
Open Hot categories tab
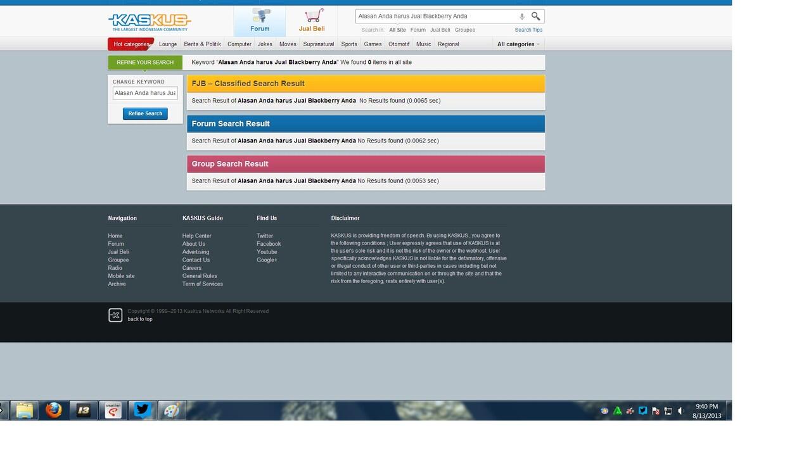pos(131,44)
